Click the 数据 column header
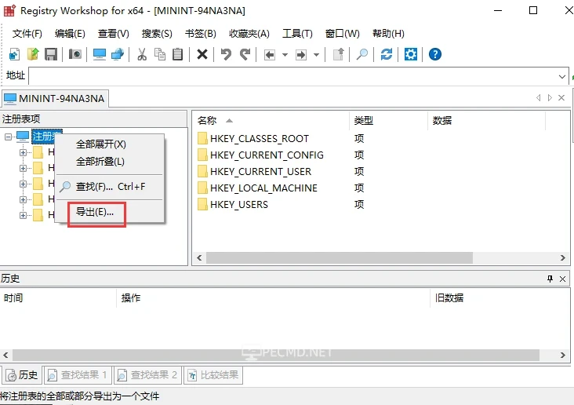Viewport: 574px width, 405px height. (x=486, y=121)
